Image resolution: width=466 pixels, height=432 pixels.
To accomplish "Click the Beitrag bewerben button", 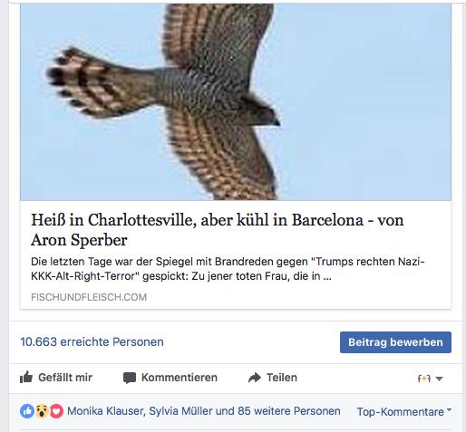I will coord(395,342).
